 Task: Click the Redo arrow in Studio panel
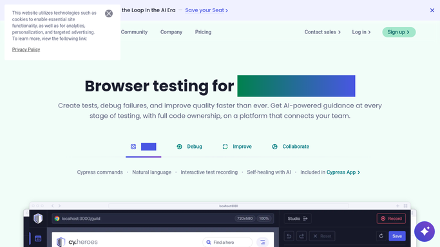(301, 236)
